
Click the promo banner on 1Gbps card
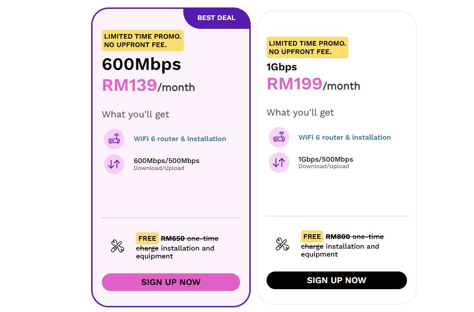[307, 47]
